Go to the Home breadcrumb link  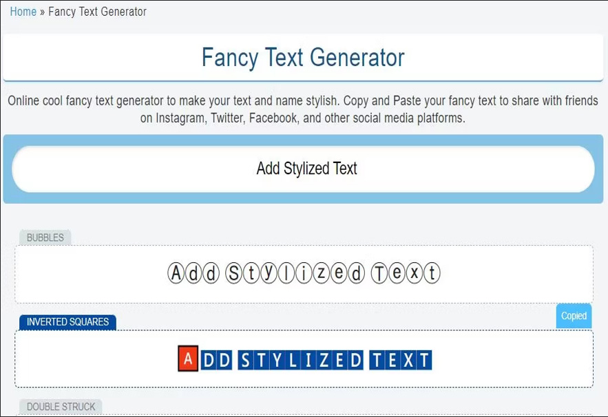click(23, 12)
